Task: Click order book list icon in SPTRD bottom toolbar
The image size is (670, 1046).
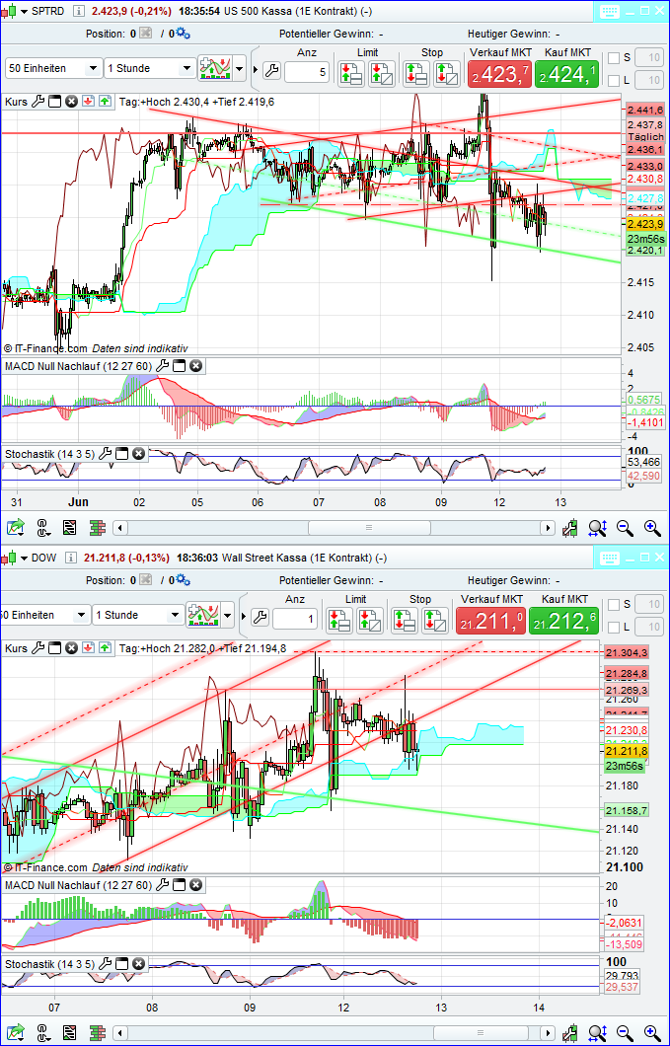Action: 69,528
